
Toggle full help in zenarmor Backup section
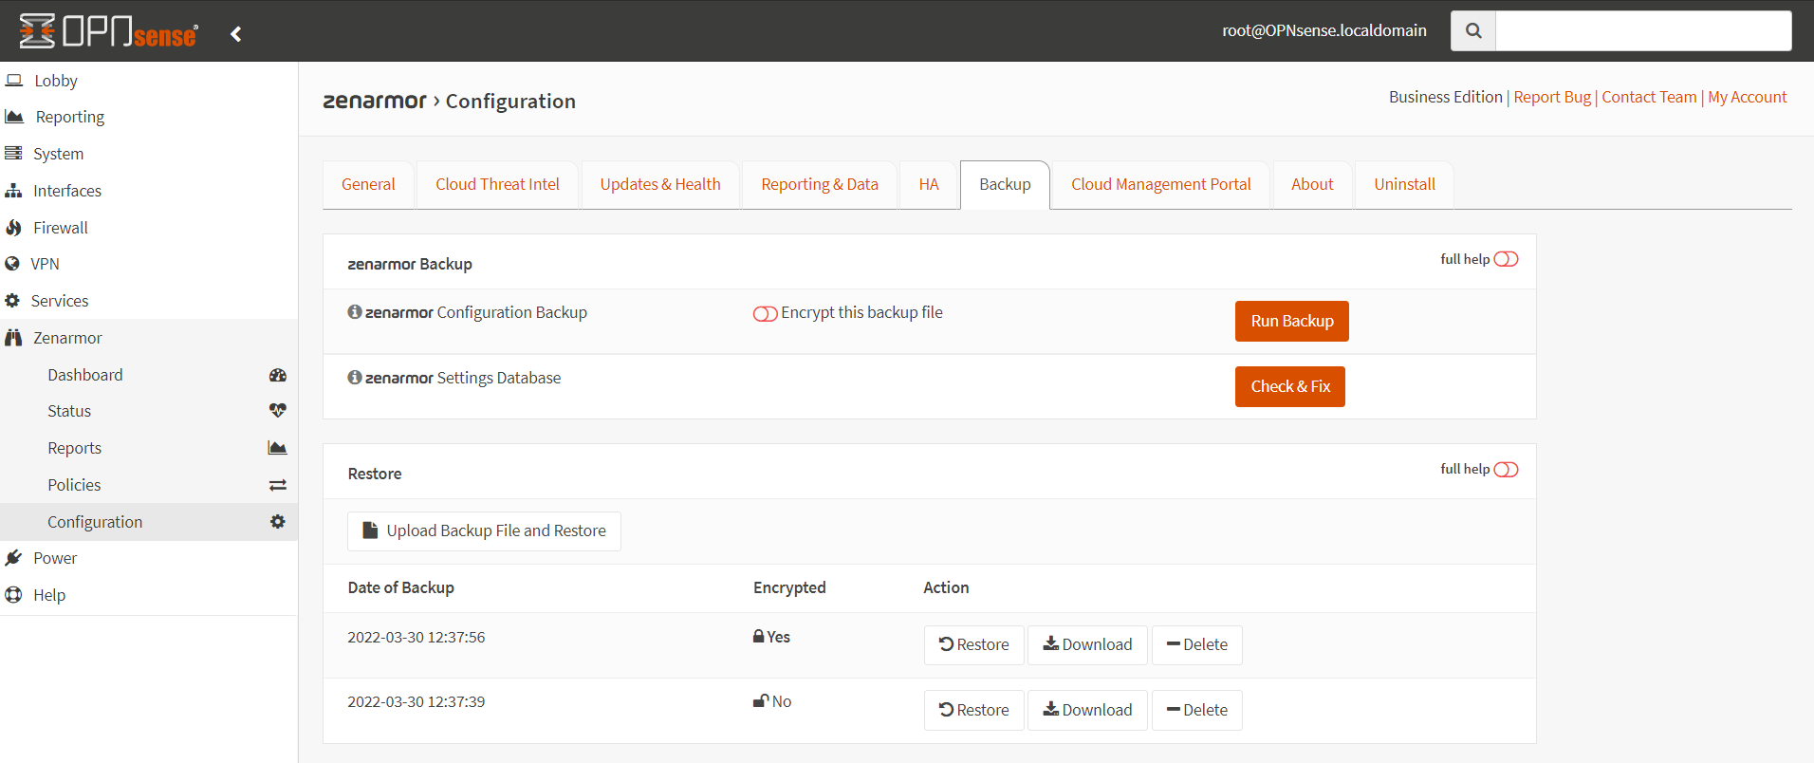click(x=1506, y=259)
